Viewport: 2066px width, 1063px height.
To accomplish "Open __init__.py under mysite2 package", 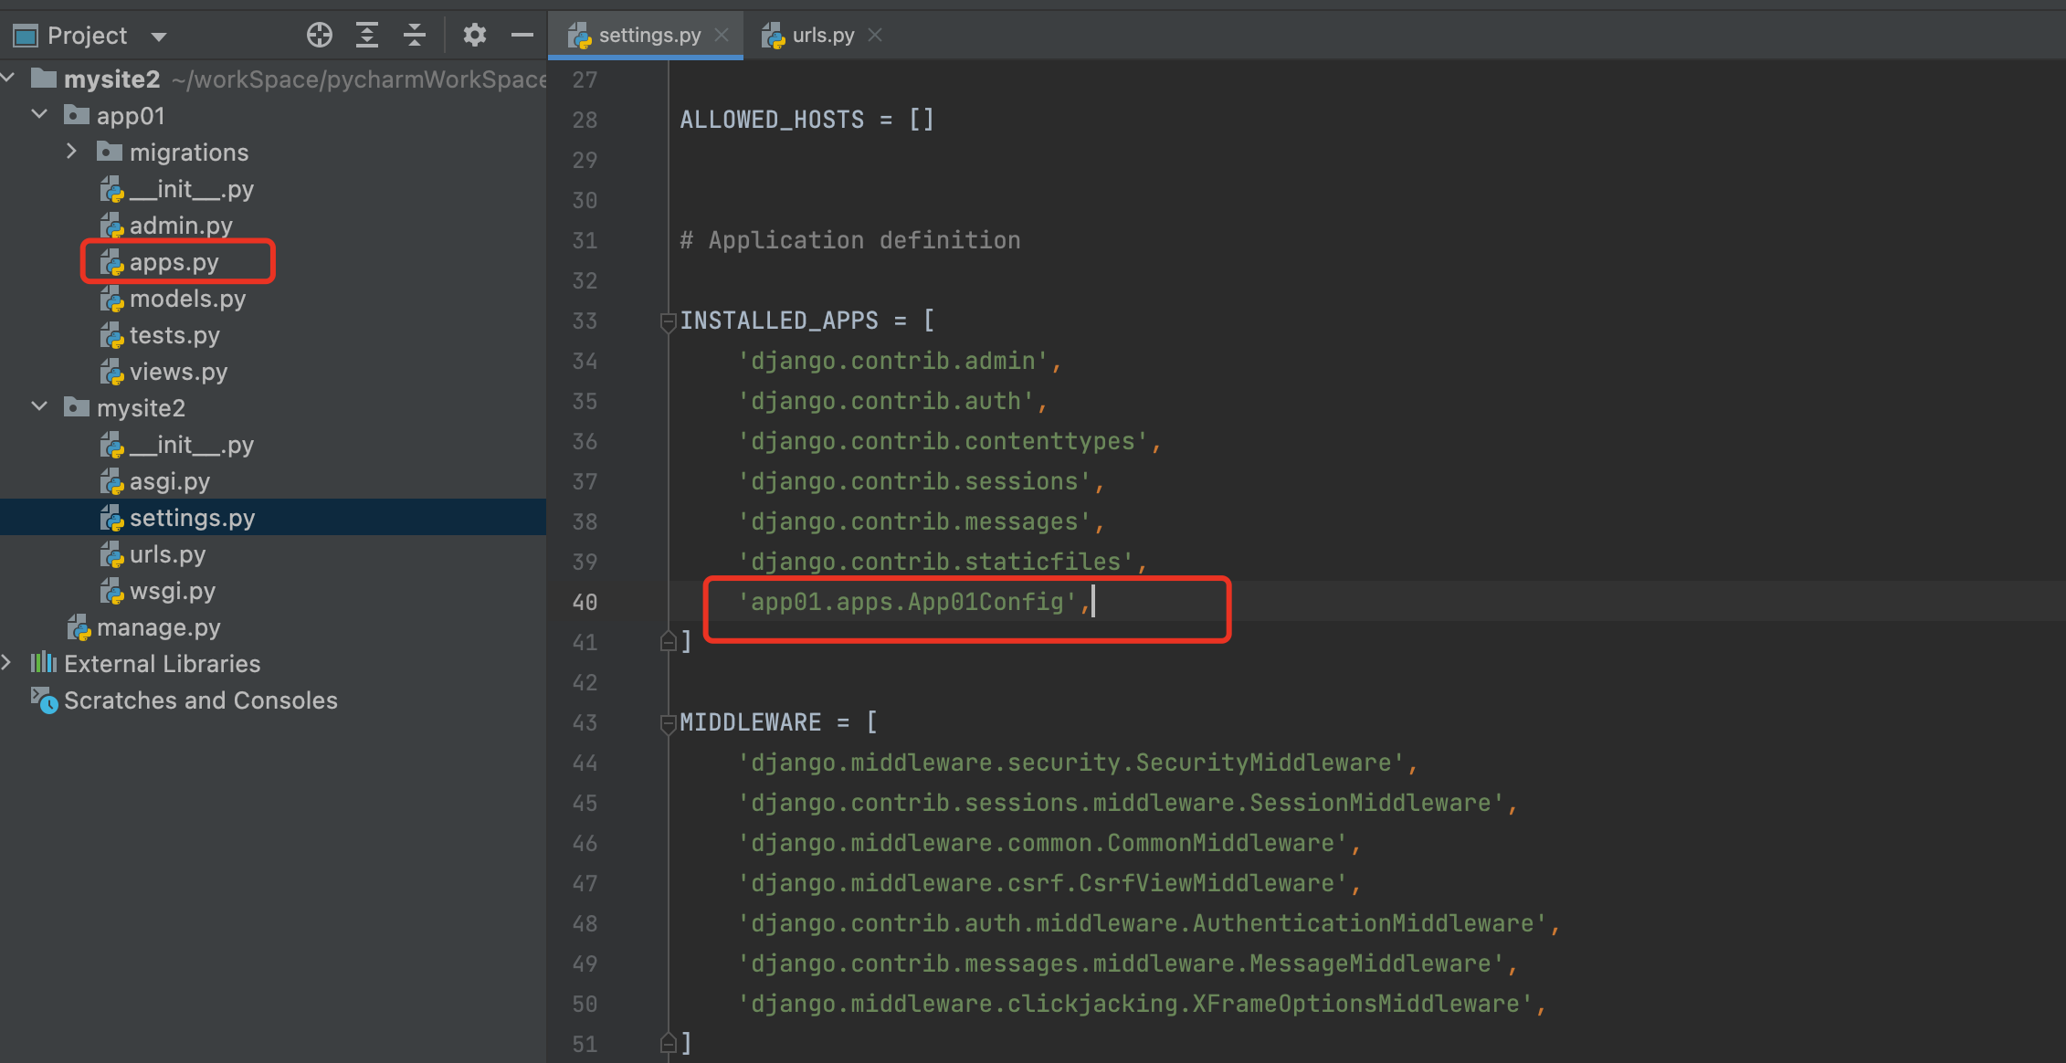I will (191, 445).
